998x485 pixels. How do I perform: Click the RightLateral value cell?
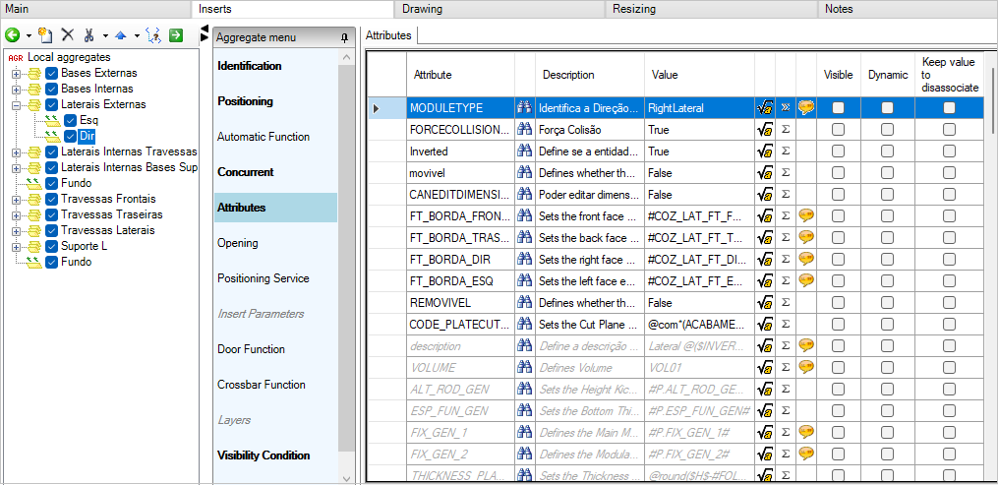(x=699, y=107)
